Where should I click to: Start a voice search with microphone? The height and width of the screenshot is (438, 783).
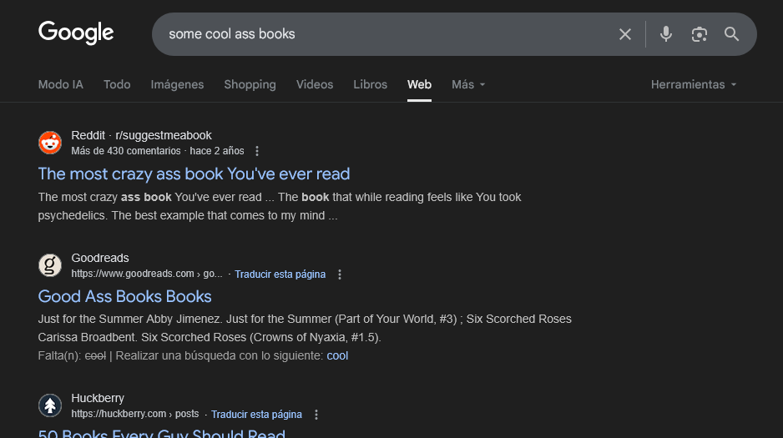(665, 34)
